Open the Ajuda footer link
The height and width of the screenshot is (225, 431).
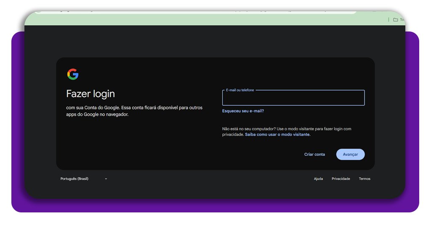(318, 179)
